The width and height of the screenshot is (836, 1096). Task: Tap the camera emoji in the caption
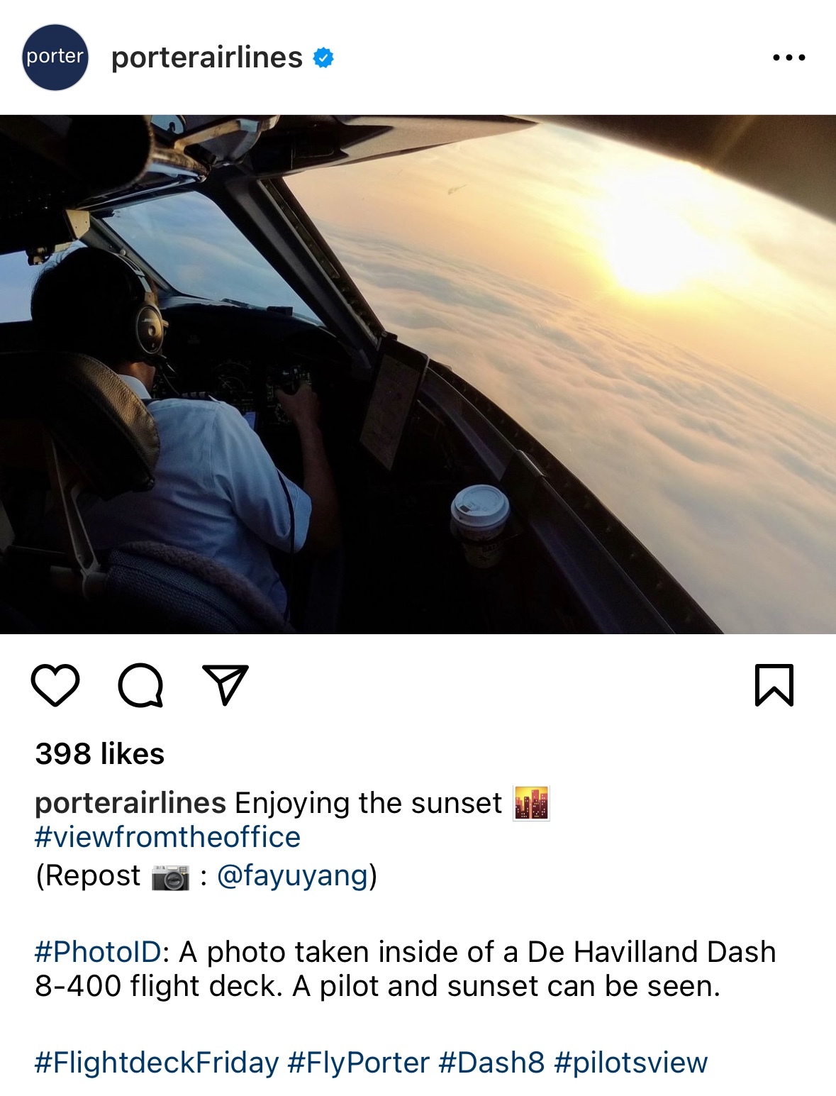click(x=171, y=877)
